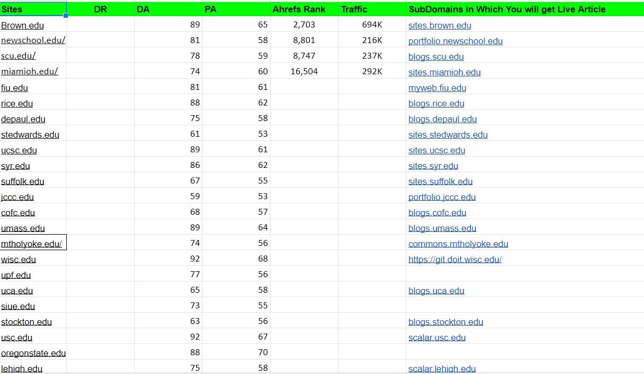Click the syr.edu site cell

33,165
